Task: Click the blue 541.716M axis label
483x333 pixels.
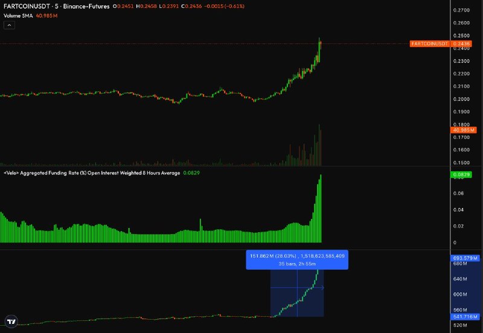Action: 465,317
